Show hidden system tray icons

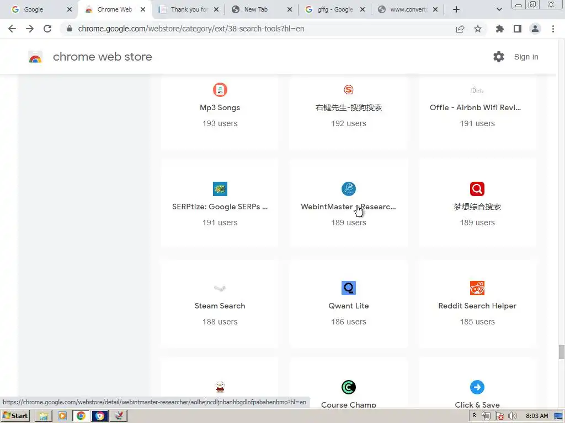(x=474, y=415)
